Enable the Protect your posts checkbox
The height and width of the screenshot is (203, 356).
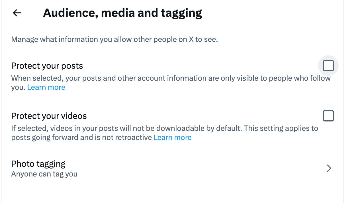click(x=328, y=66)
